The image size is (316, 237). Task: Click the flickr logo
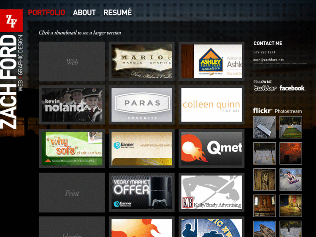[x=263, y=110]
